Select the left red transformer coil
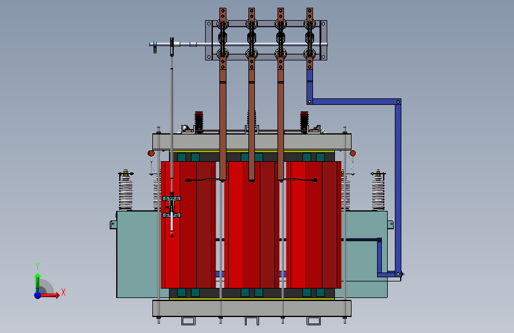Viewport: 514px width, 333px height. [188, 225]
